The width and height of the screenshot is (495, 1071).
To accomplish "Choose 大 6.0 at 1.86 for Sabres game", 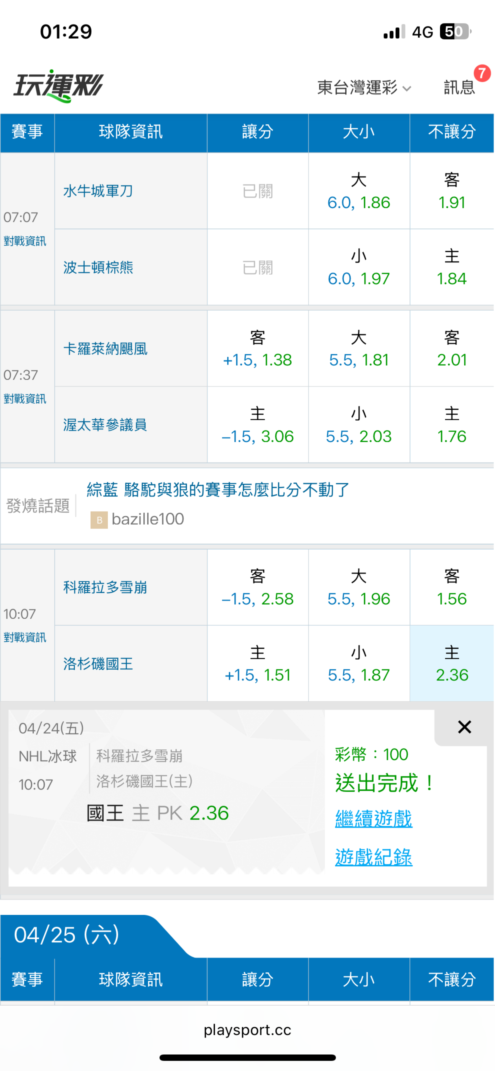I will 359,191.
